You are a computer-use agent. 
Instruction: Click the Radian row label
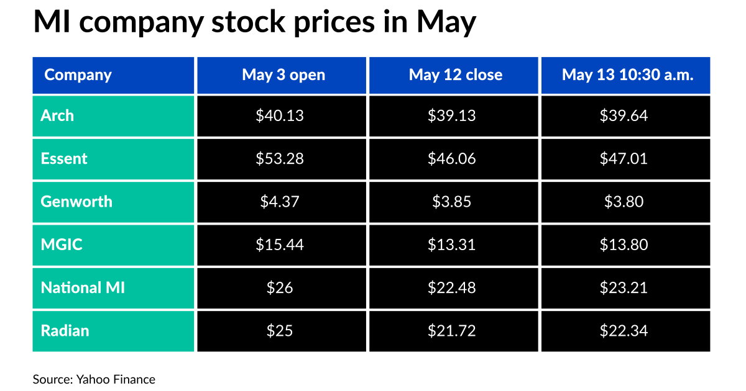(x=65, y=330)
